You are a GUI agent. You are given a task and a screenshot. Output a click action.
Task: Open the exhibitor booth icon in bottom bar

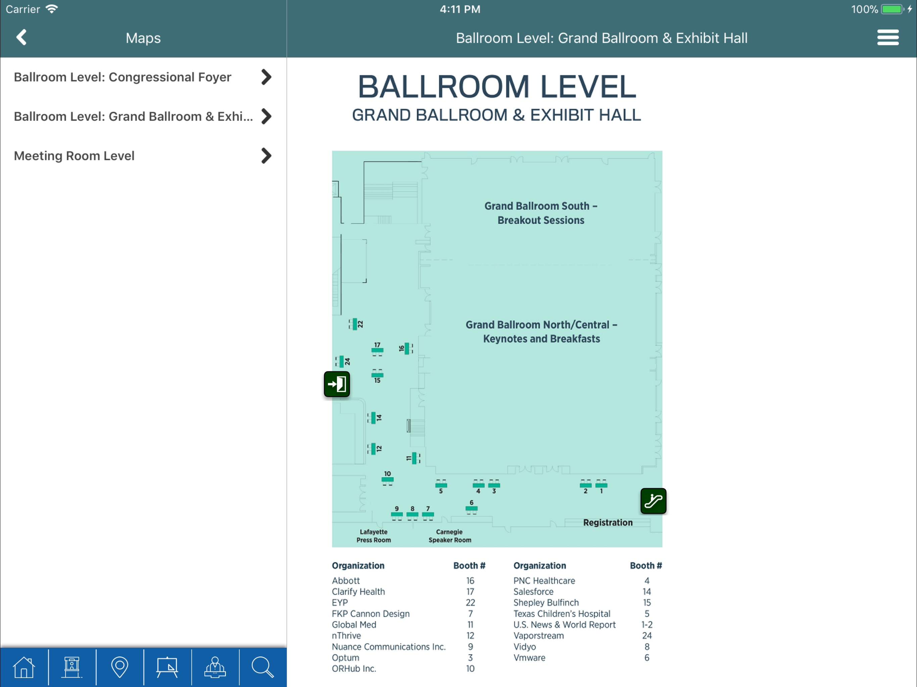click(72, 667)
